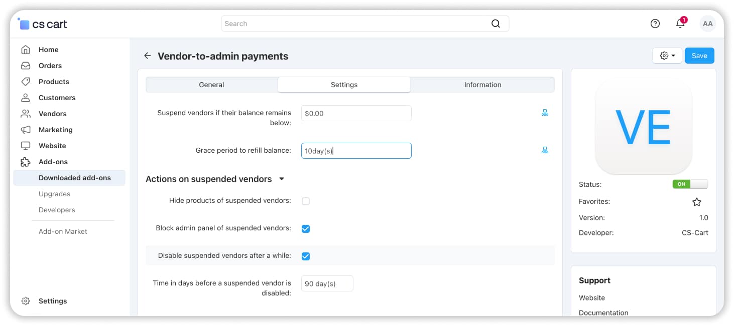Switch to the General tab
Image resolution: width=734 pixels, height=326 pixels.
(x=211, y=85)
